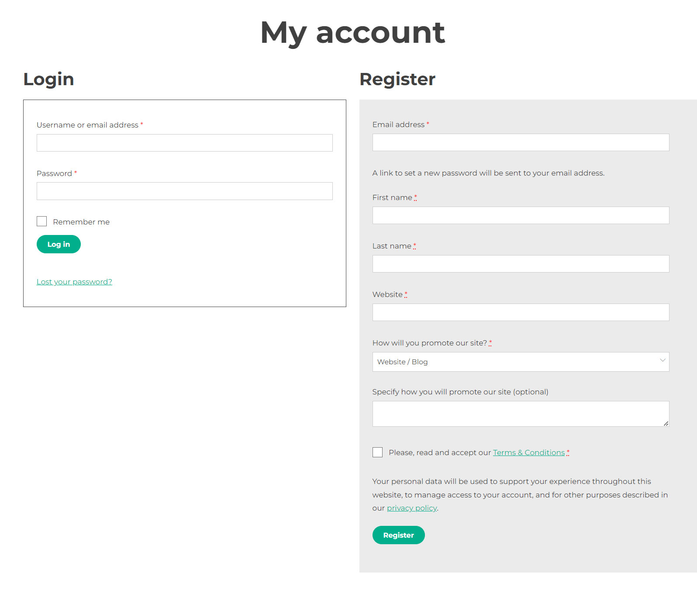Click the Login section heading

(x=48, y=79)
